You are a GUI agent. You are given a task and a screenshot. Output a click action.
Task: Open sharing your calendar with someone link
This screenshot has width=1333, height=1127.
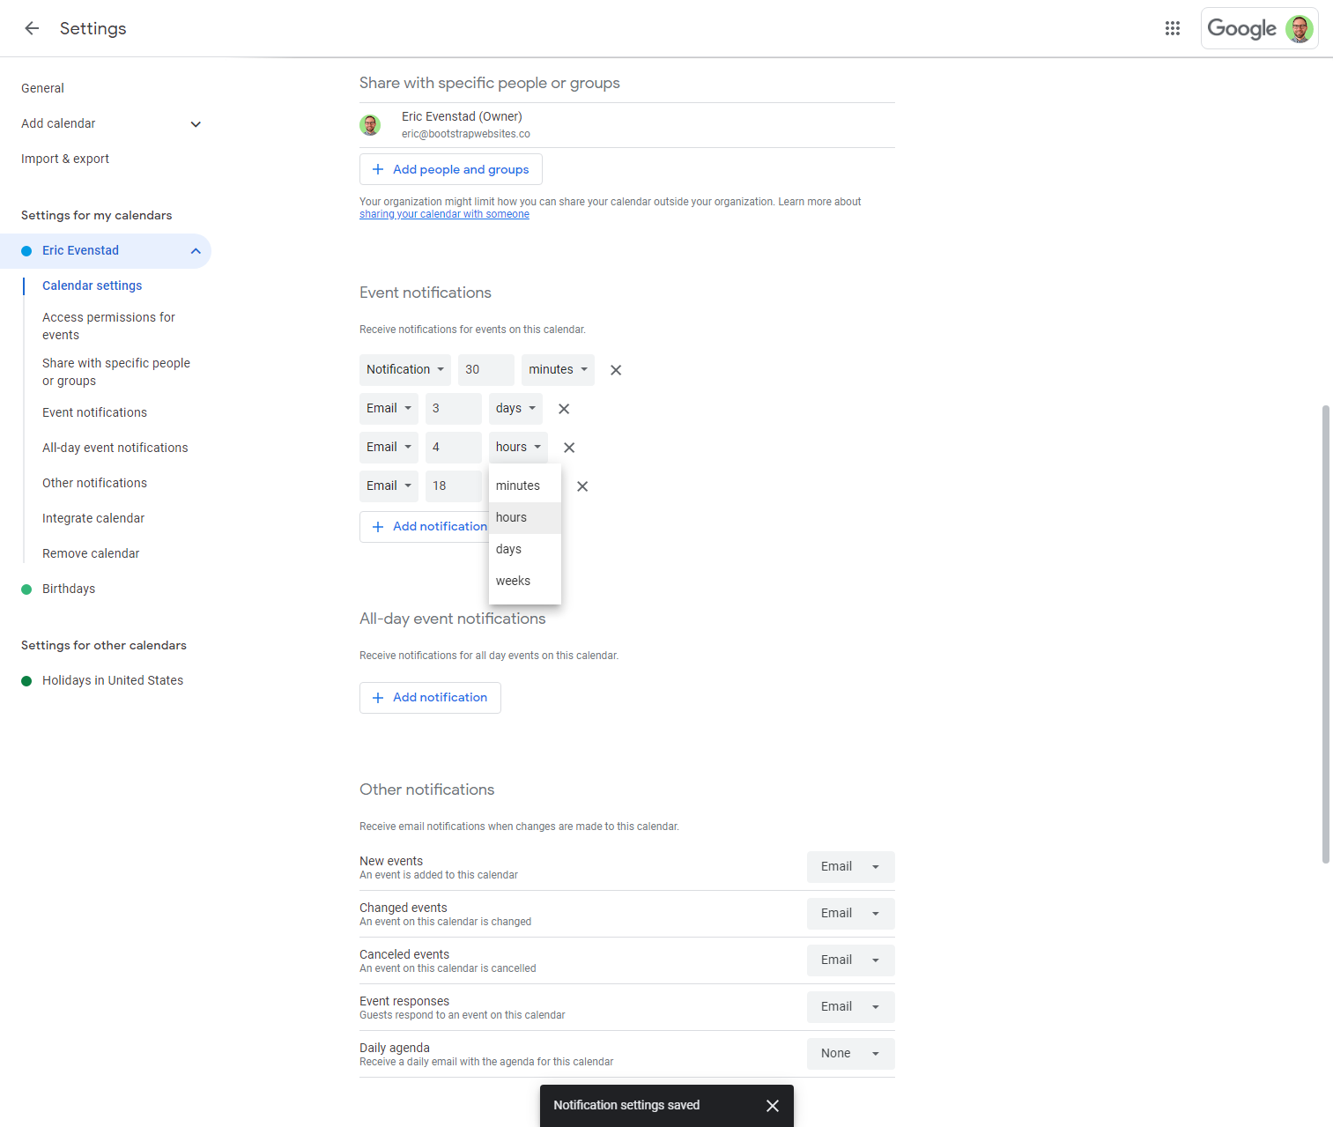point(444,214)
